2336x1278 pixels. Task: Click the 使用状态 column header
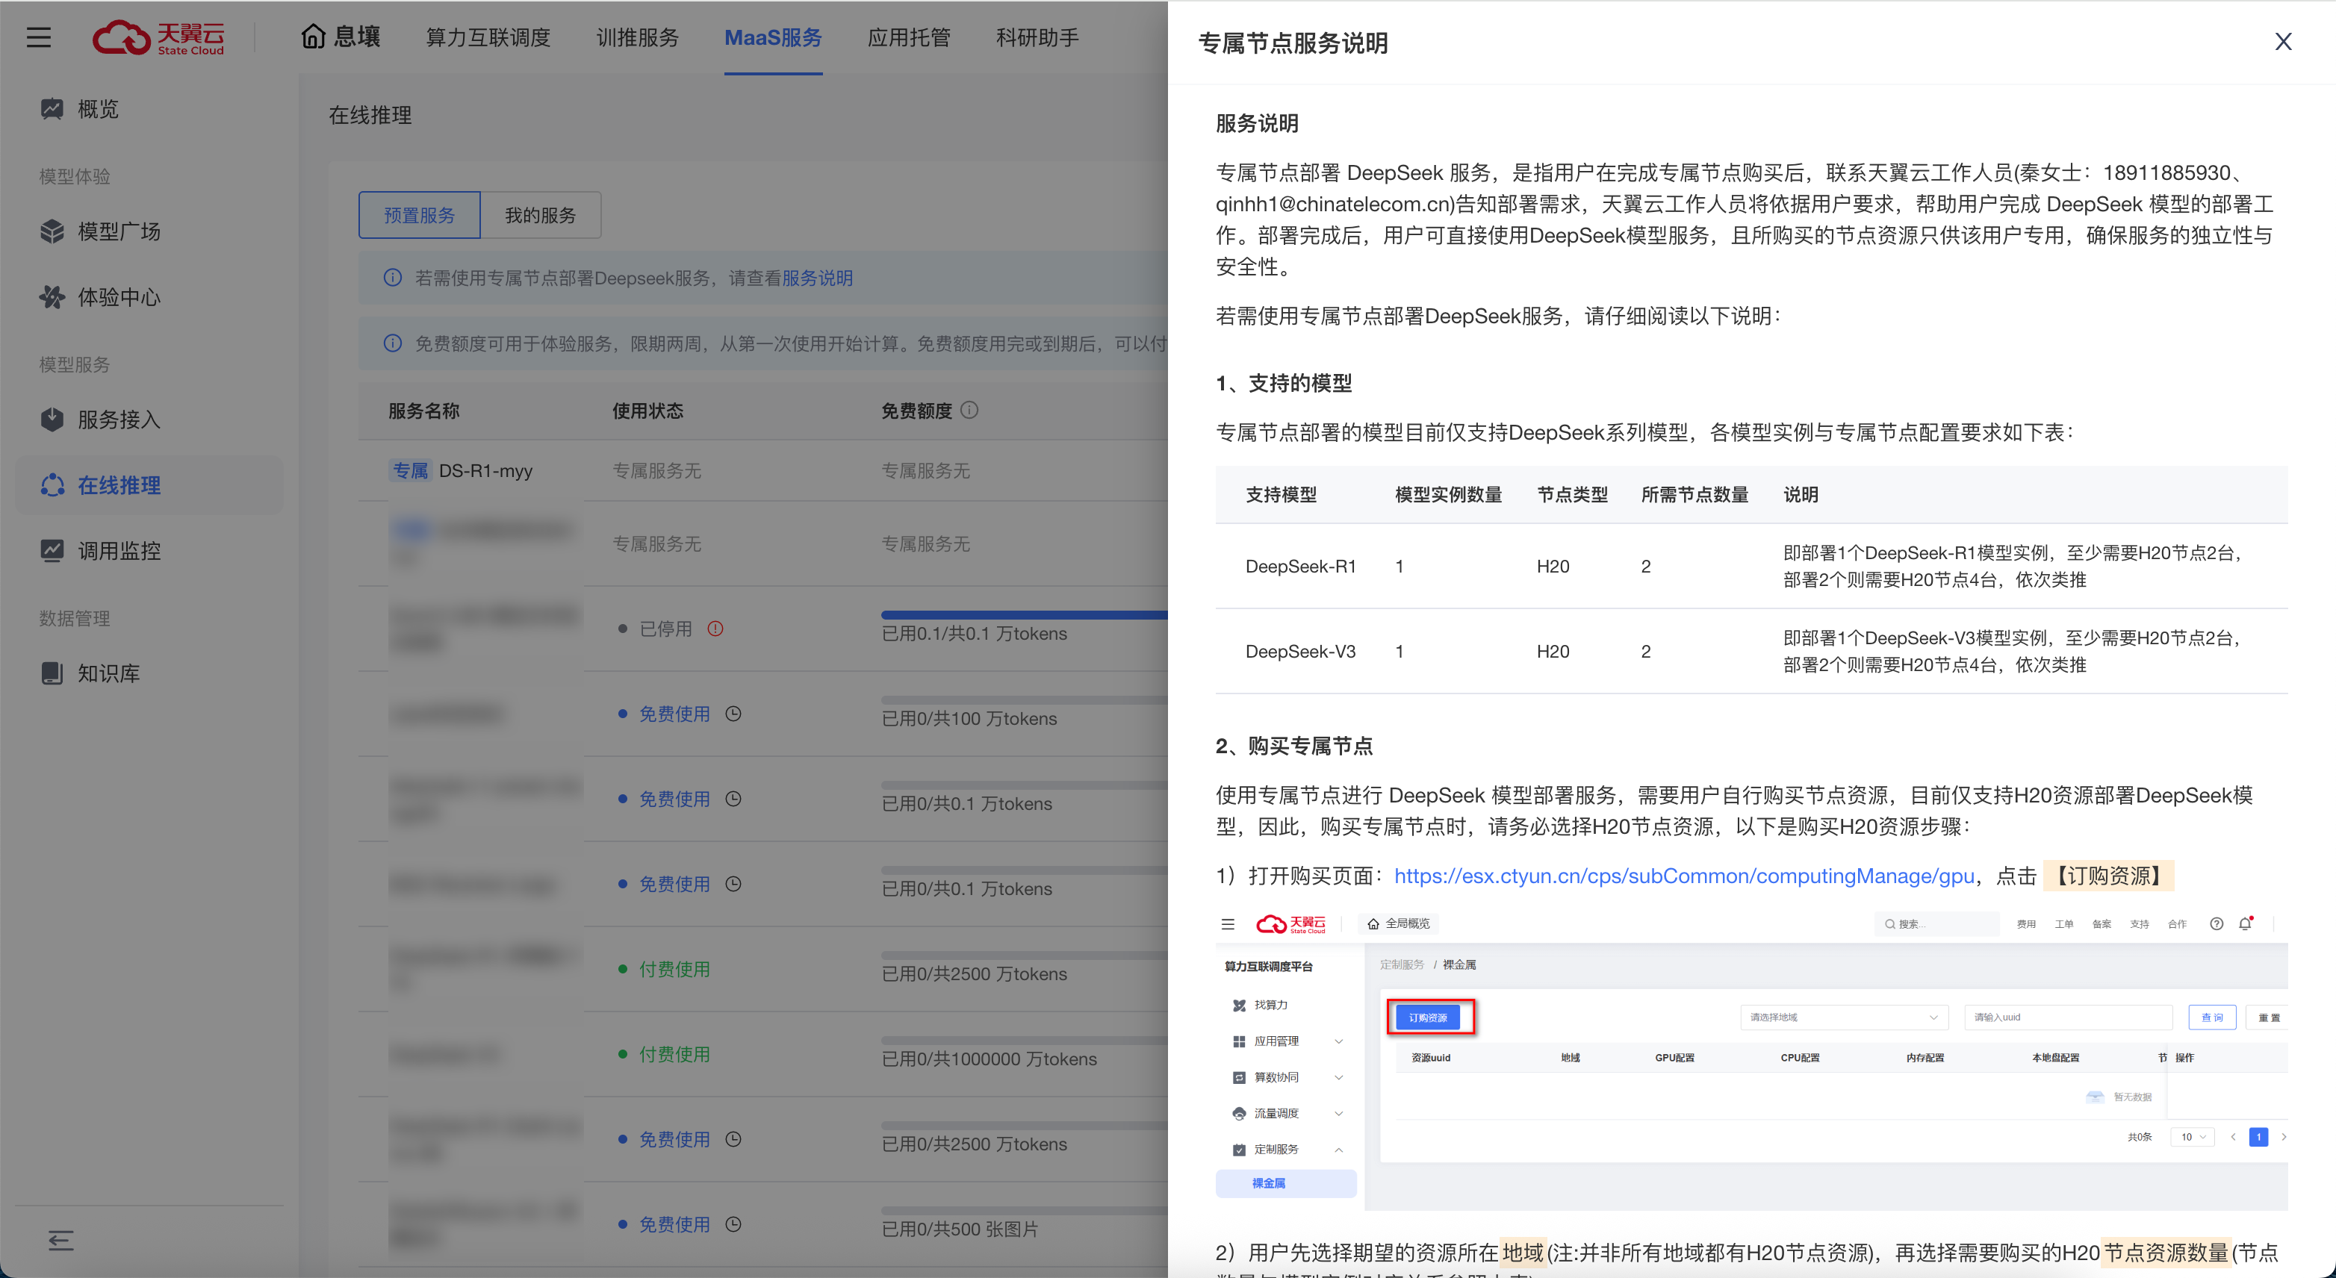click(647, 411)
